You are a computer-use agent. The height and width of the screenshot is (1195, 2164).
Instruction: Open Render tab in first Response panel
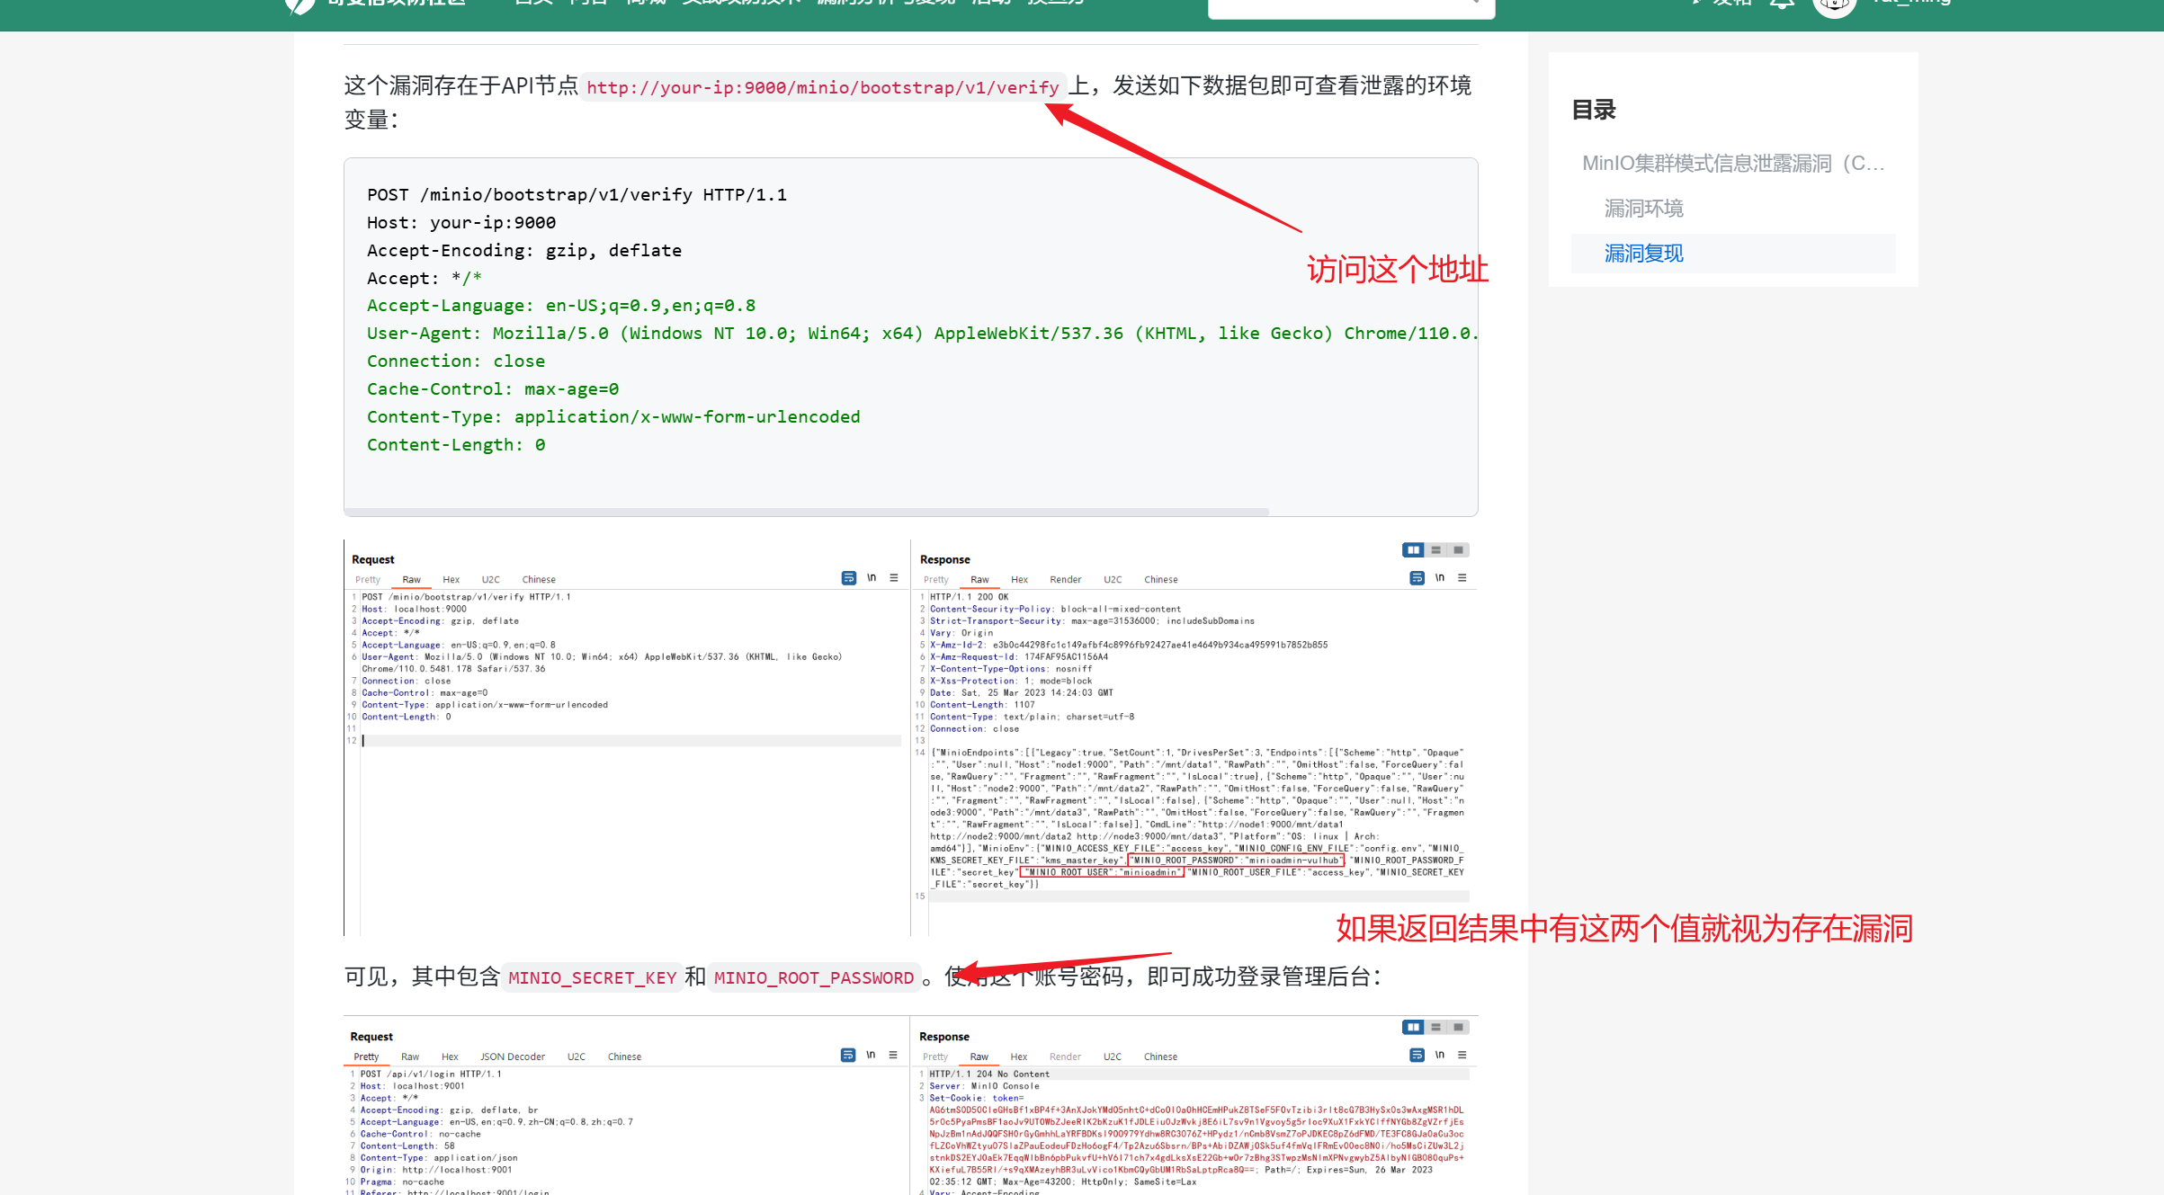(x=1065, y=580)
